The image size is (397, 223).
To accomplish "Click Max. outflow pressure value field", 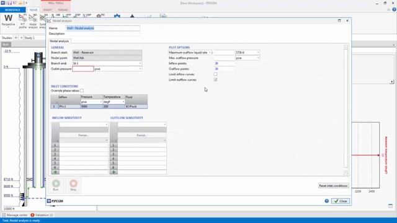I will [224, 58].
